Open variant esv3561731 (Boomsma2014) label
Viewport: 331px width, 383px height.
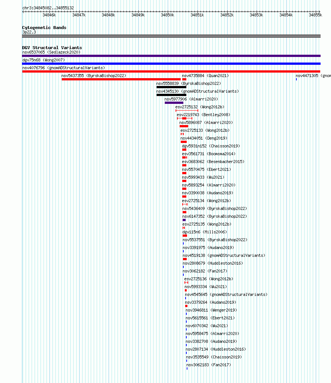(x=209, y=154)
